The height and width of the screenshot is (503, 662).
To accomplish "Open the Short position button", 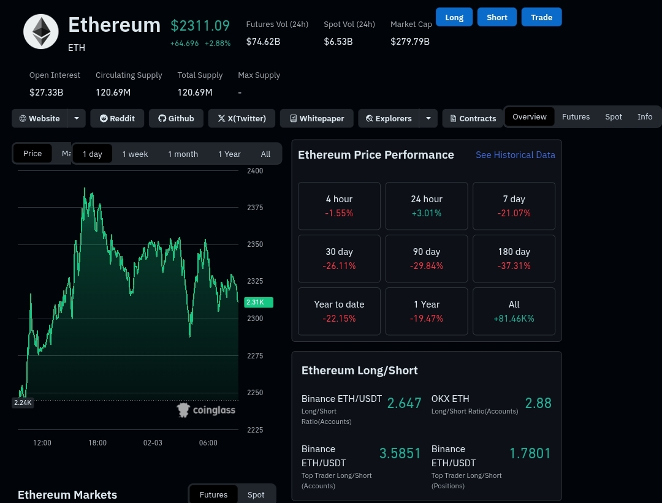I will point(497,17).
